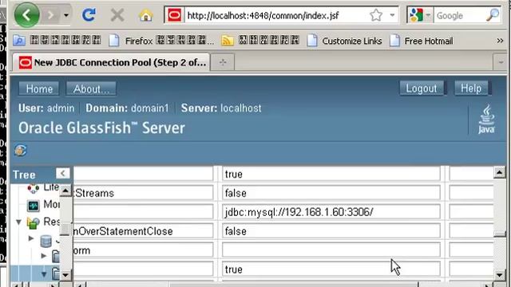Viewport: 511px width, 287px height.
Task: Click the Forward navigation arrow
Action: [50, 15]
